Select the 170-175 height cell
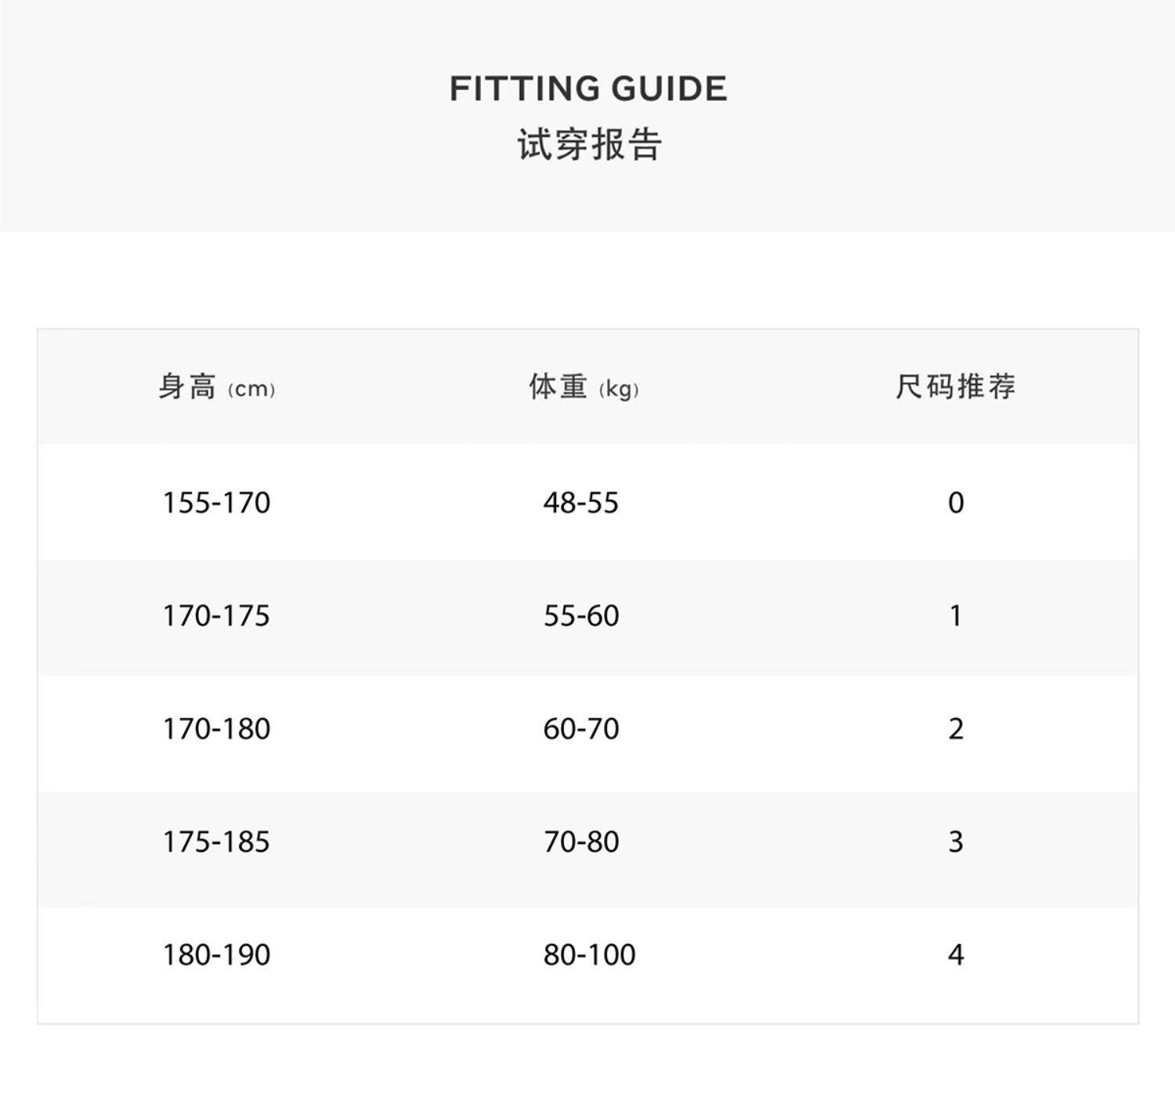 (216, 616)
